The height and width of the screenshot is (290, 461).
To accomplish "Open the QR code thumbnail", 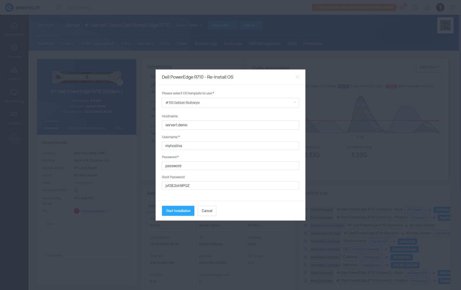I will 445,25.
